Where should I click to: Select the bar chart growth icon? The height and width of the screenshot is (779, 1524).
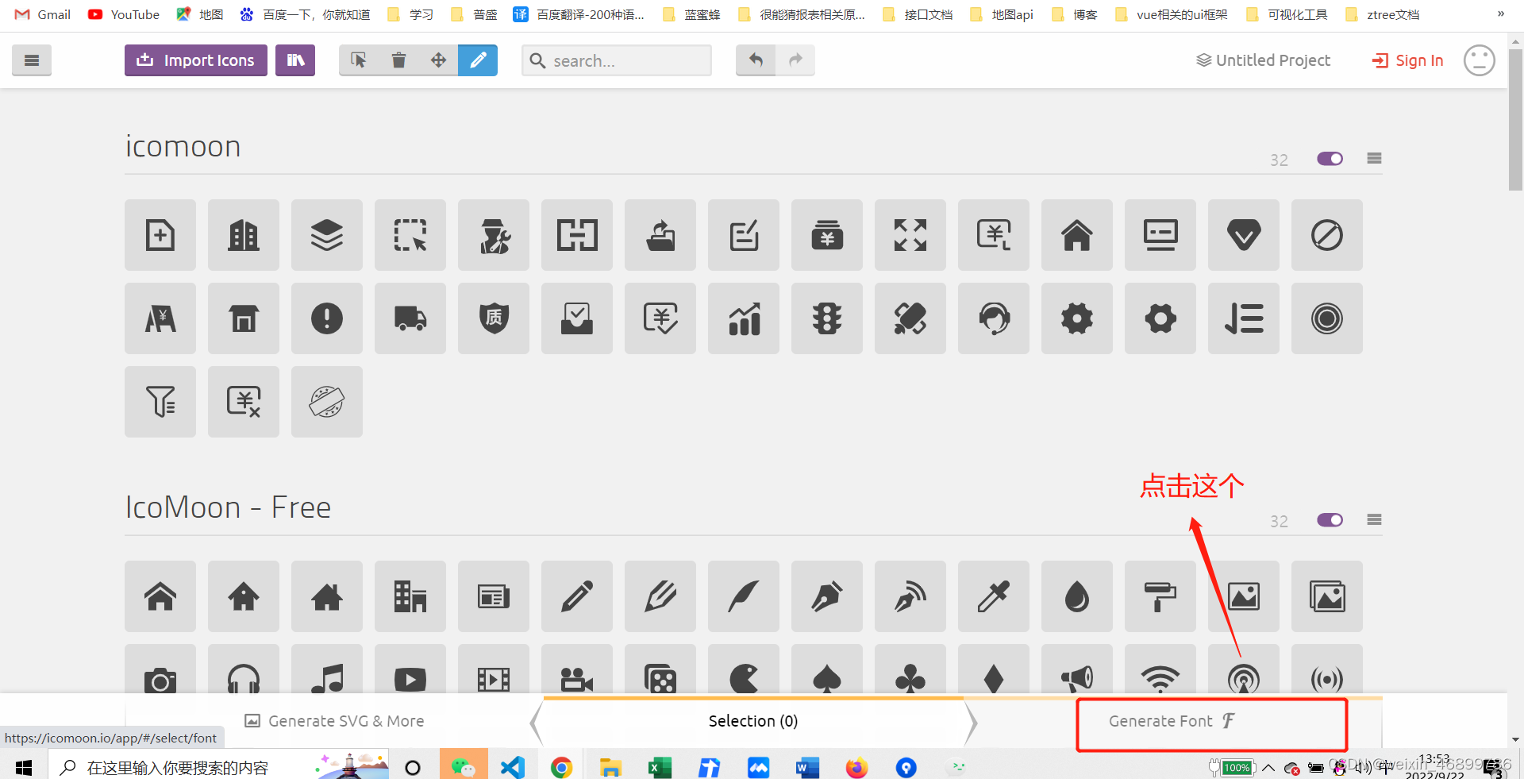coord(744,318)
